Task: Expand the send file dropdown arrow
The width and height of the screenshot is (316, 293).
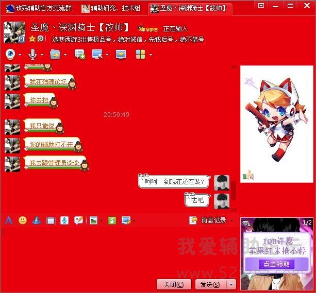Action: tap(65, 55)
